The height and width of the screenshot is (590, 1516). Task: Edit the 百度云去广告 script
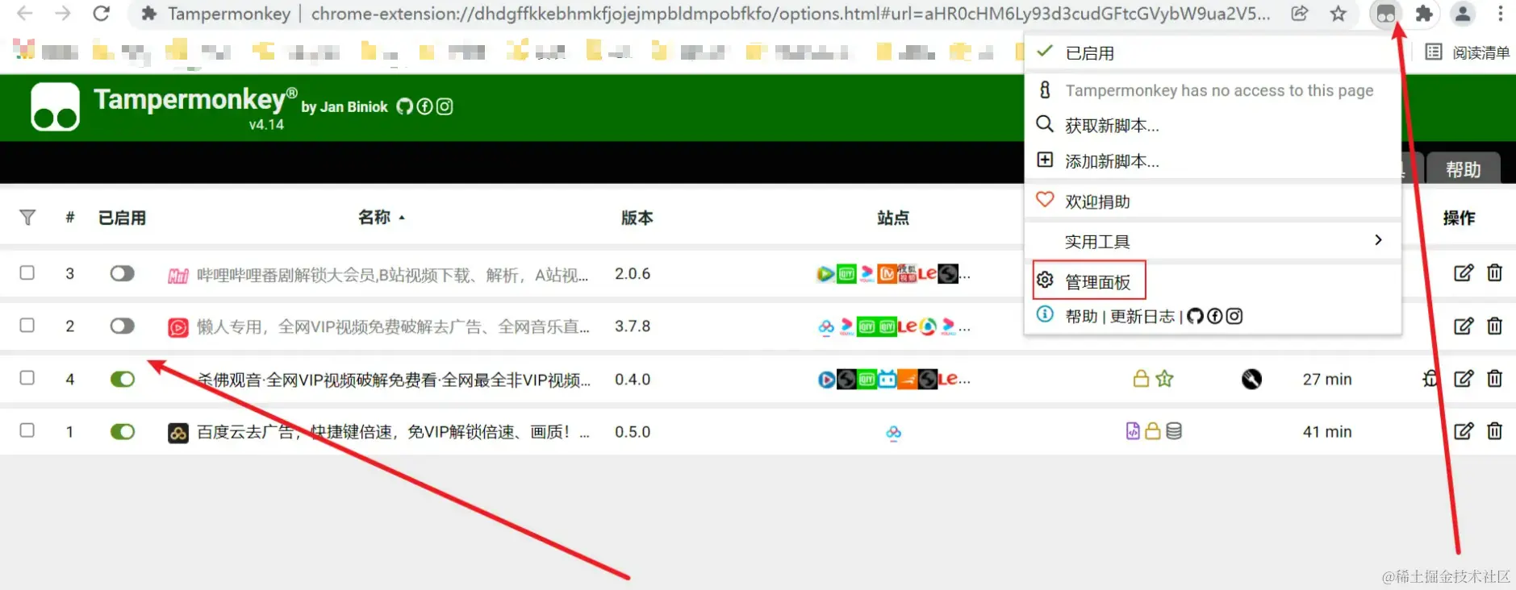(x=1463, y=431)
